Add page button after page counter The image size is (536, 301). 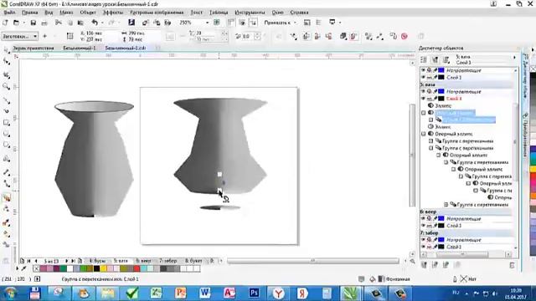[x=80, y=261]
